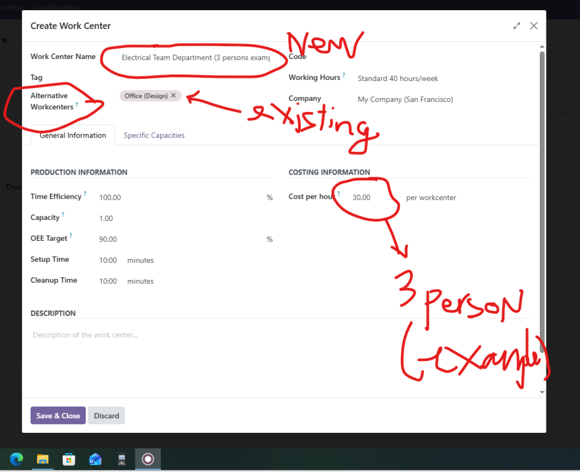Open File Explorer from taskbar
The height and width of the screenshot is (472, 580).
[43, 459]
